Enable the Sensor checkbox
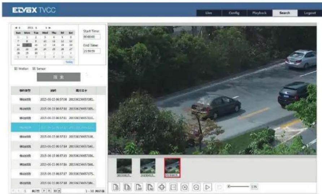The height and width of the screenshot is (194, 322). pos(34,68)
